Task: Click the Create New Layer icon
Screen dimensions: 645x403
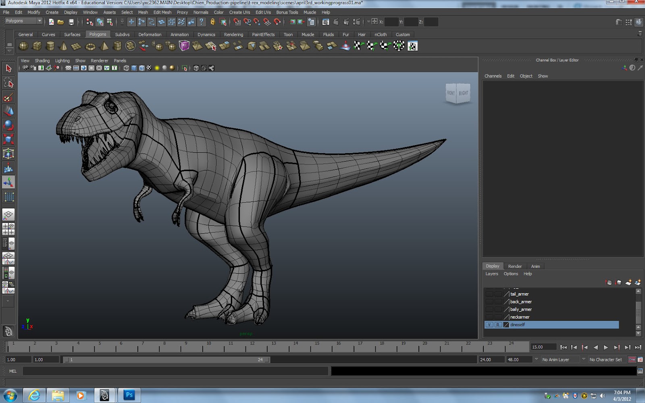Action: pos(628,282)
